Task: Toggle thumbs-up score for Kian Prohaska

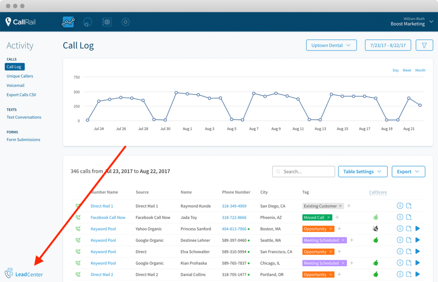Action: [x=375, y=263]
